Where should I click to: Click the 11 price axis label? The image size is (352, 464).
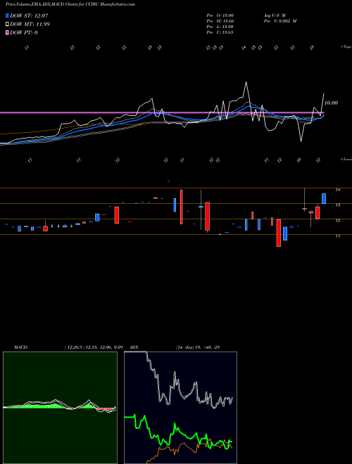pyautogui.click(x=337, y=236)
